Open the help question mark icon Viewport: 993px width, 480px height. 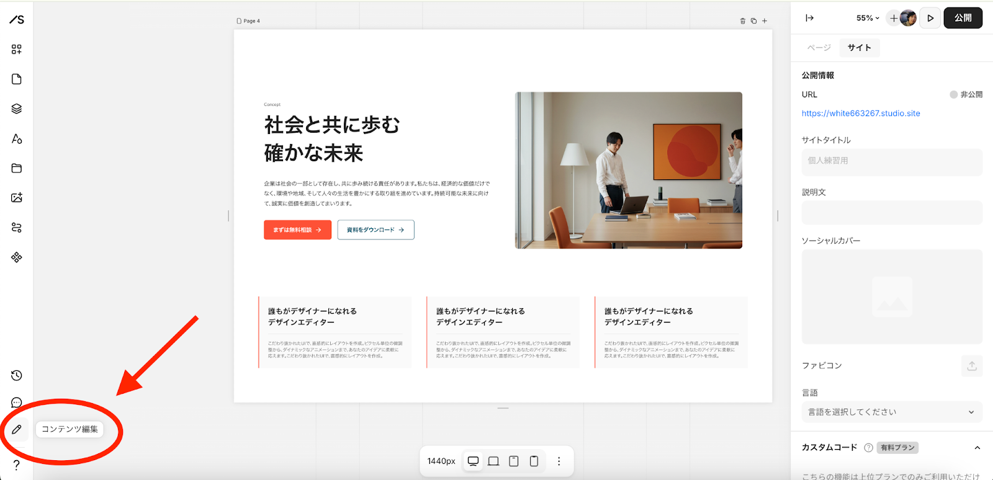tap(17, 464)
